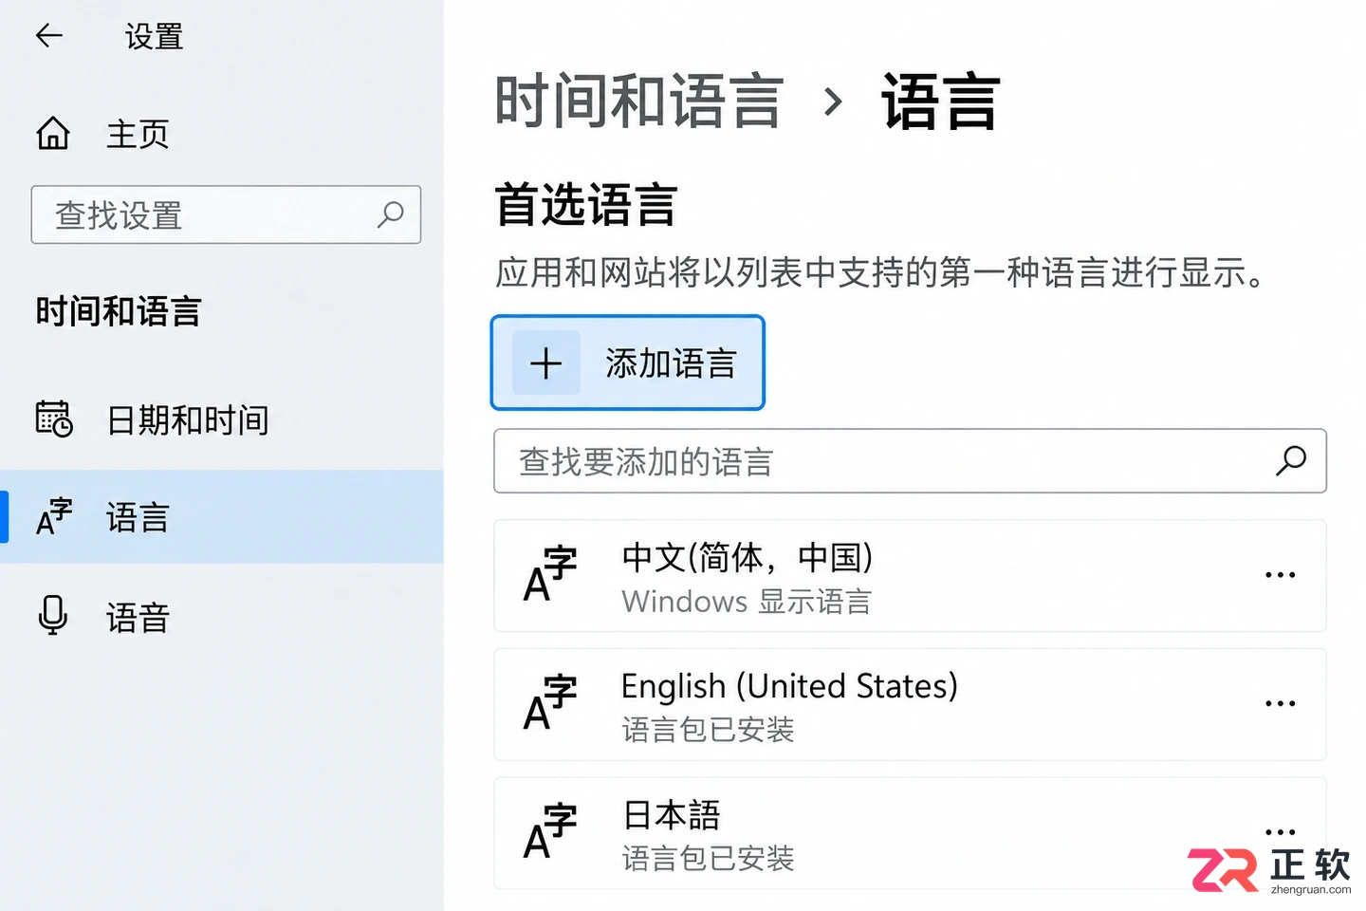Open 语音 settings page

coord(222,617)
